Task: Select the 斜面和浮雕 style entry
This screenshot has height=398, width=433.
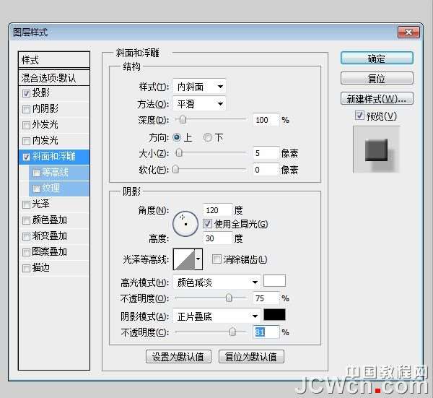Action: coord(54,157)
